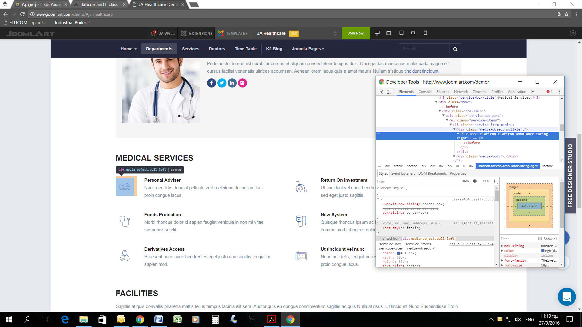Close the JoomlArt demo bar with the X icon
The image size is (582, 327).
[x=573, y=33]
